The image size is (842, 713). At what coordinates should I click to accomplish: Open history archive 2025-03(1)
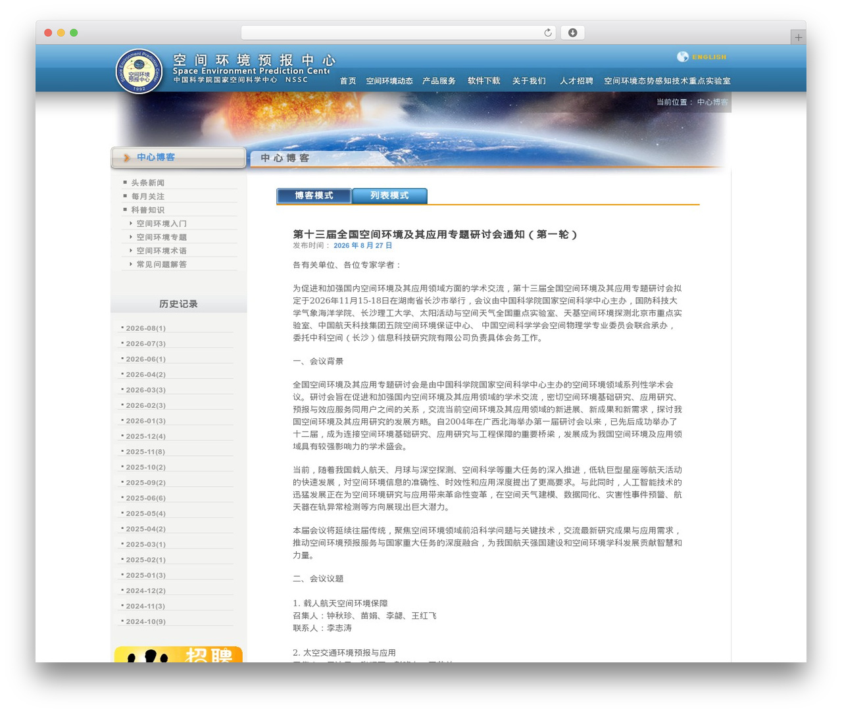[x=145, y=545]
